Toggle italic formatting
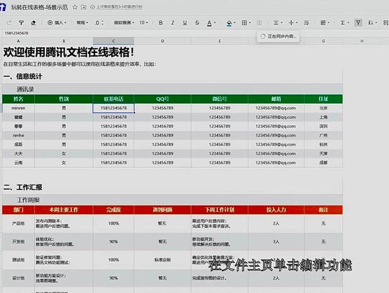The height and width of the screenshot is (293, 389). (172, 23)
